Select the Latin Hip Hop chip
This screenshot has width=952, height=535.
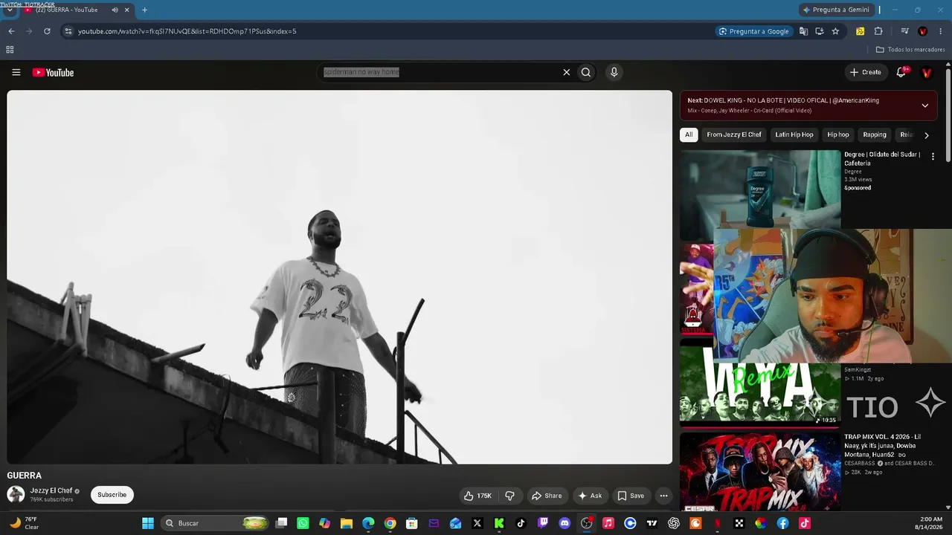pos(794,134)
